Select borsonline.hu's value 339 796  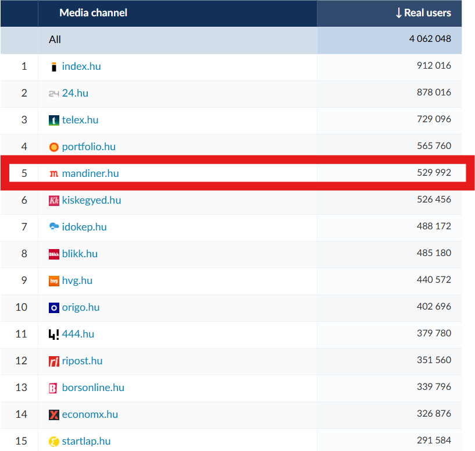click(x=434, y=387)
